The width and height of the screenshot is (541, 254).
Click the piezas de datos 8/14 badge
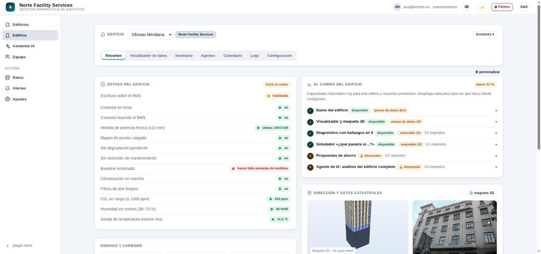pos(390,110)
